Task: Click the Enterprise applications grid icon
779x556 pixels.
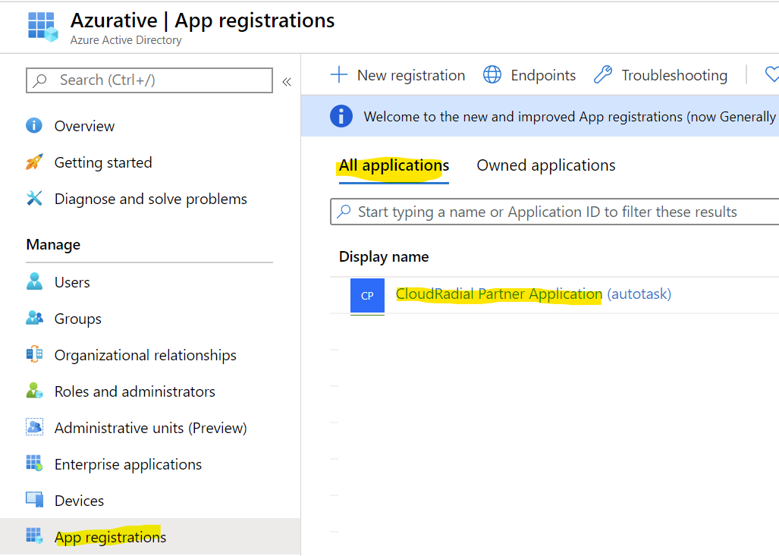Action: click(x=34, y=463)
